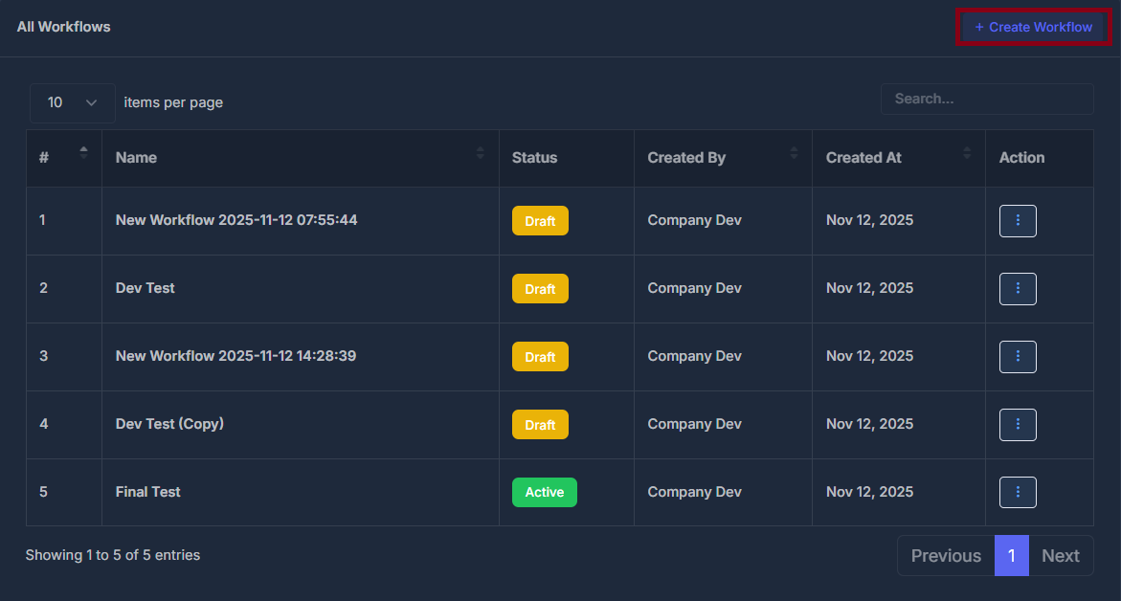Click the items per page label

[x=173, y=103]
